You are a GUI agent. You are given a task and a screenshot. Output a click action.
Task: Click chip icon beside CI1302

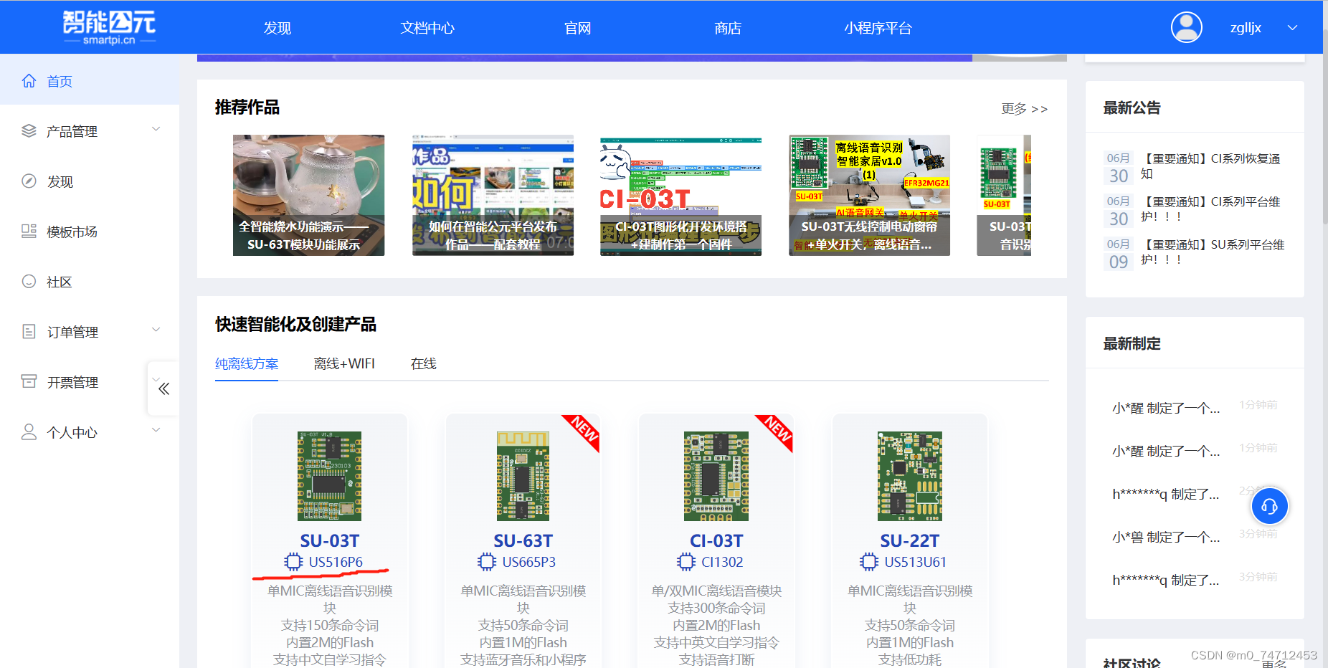pos(686,562)
